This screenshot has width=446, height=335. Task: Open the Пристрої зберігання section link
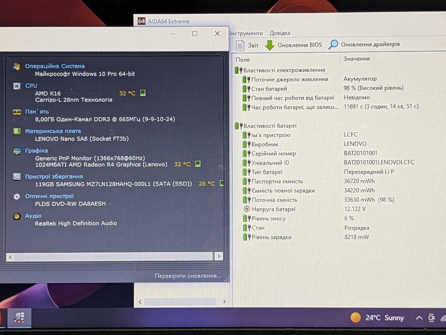tap(54, 176)
